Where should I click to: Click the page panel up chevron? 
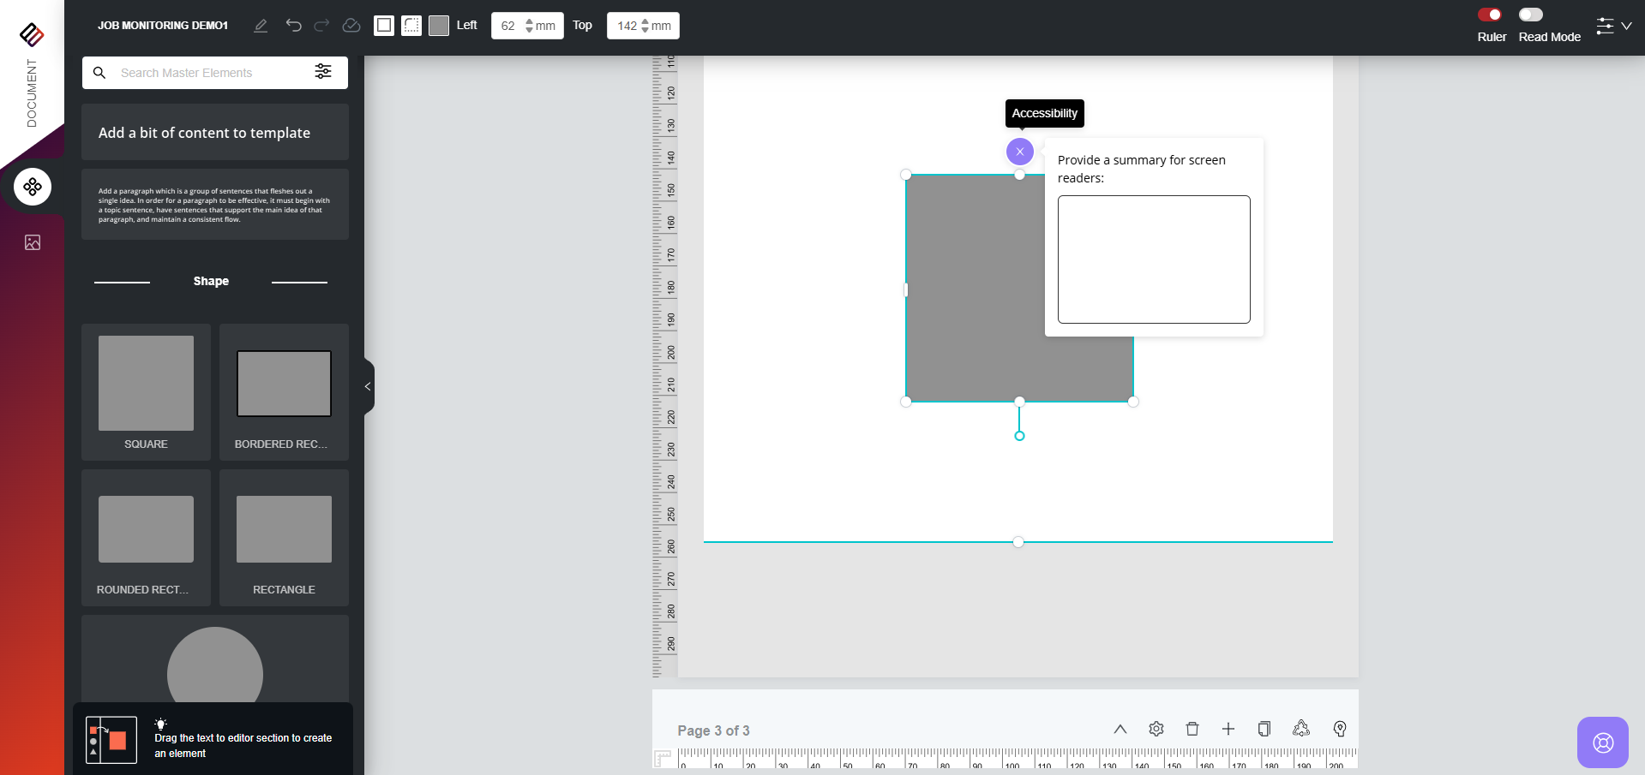click(1120, 729)
